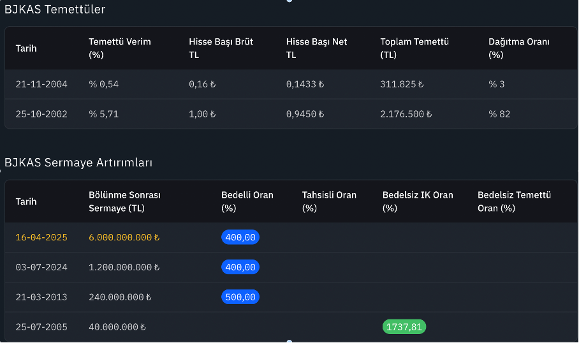Click net per share value '0,9450 ₺'
The width and height of the screenshot is (579, 343).
[x=305, y=114]
